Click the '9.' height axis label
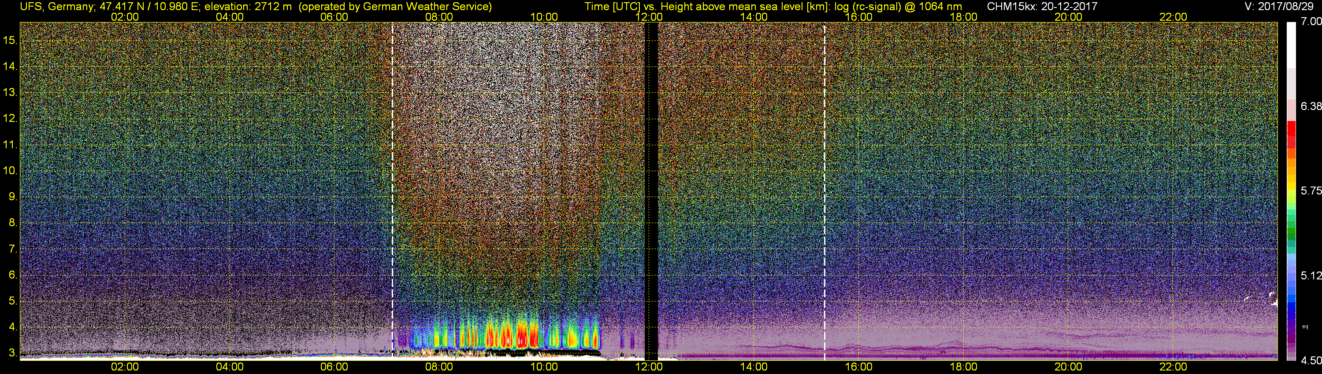 pos(13,197)
